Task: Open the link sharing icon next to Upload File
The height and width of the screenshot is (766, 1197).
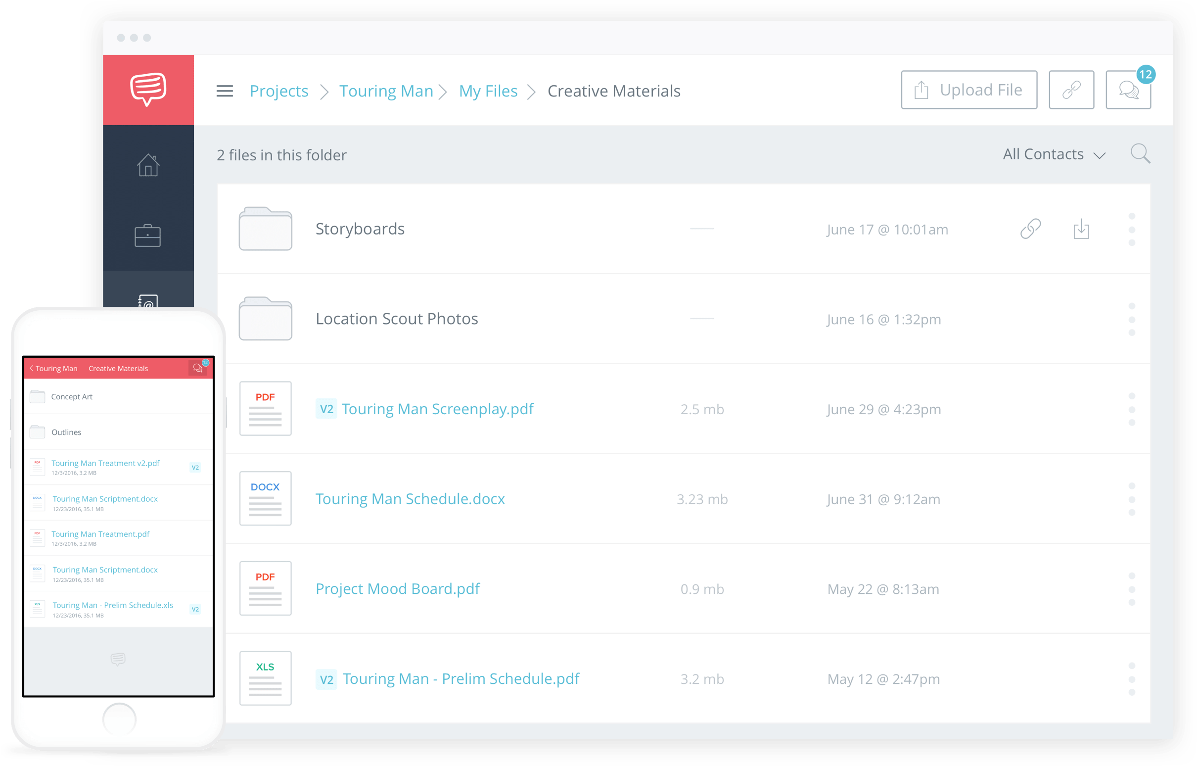Action: [1071, 90]
